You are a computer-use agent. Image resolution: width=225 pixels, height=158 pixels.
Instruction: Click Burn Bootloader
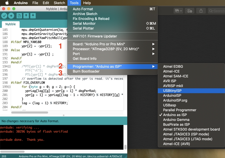click(86, 71)
